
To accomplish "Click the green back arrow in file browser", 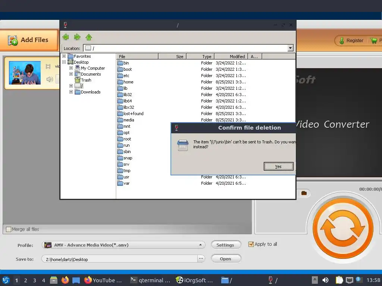I will point(66,37).
